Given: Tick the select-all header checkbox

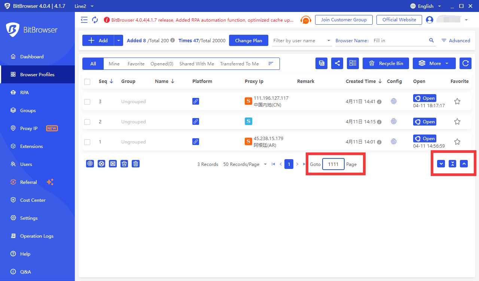Looking at the screenshot, I should click(87, 82).
